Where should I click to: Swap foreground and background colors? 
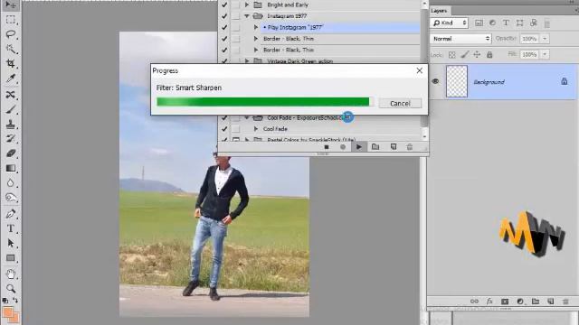pos(15,301)
